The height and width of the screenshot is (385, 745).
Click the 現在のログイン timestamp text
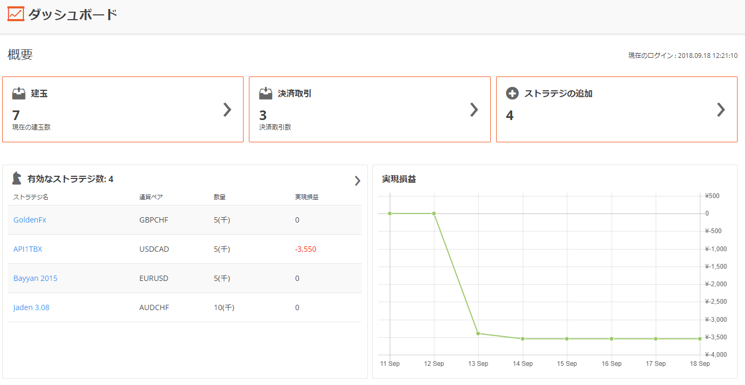[683, 56]
